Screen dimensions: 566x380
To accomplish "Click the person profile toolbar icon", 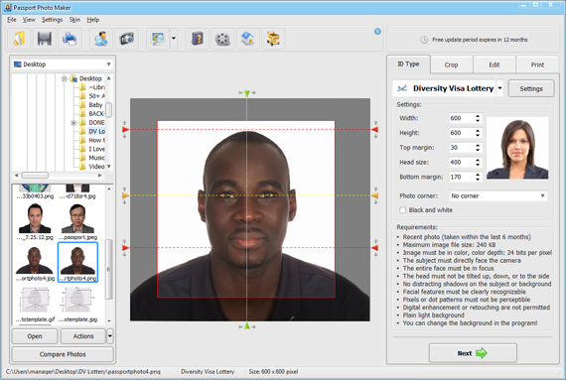I will point(101,39).
